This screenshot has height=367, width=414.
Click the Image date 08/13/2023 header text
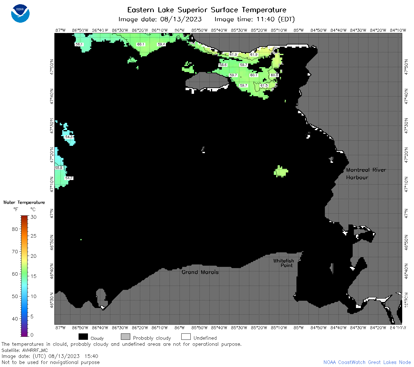click(x=160, y=19)
